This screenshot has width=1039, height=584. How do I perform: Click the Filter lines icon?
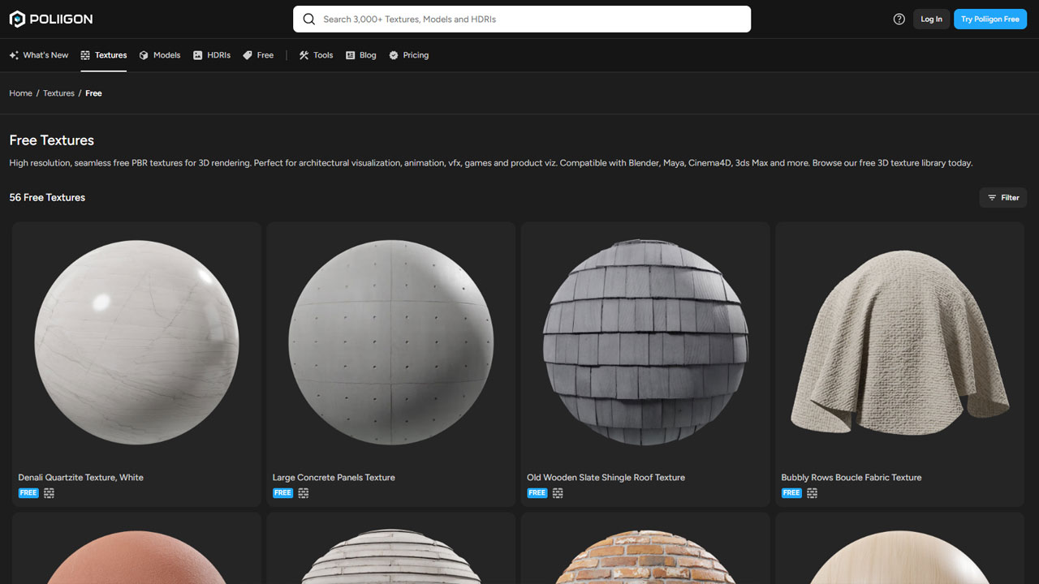(992, 198)
